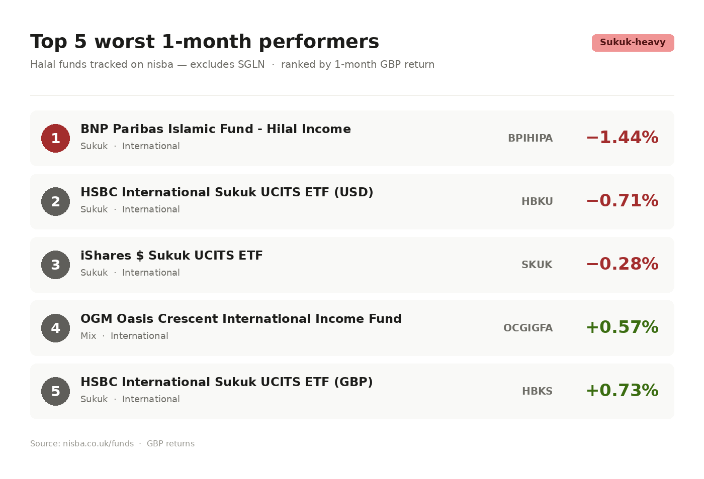
Task: Click the HBKU ticker symbol
Action: [537, 202]
